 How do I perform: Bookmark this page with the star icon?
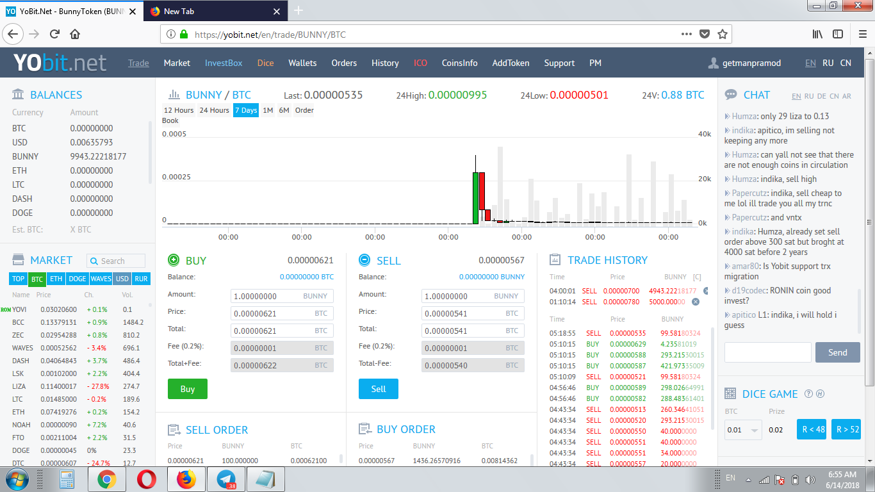[x=723, y=34]
